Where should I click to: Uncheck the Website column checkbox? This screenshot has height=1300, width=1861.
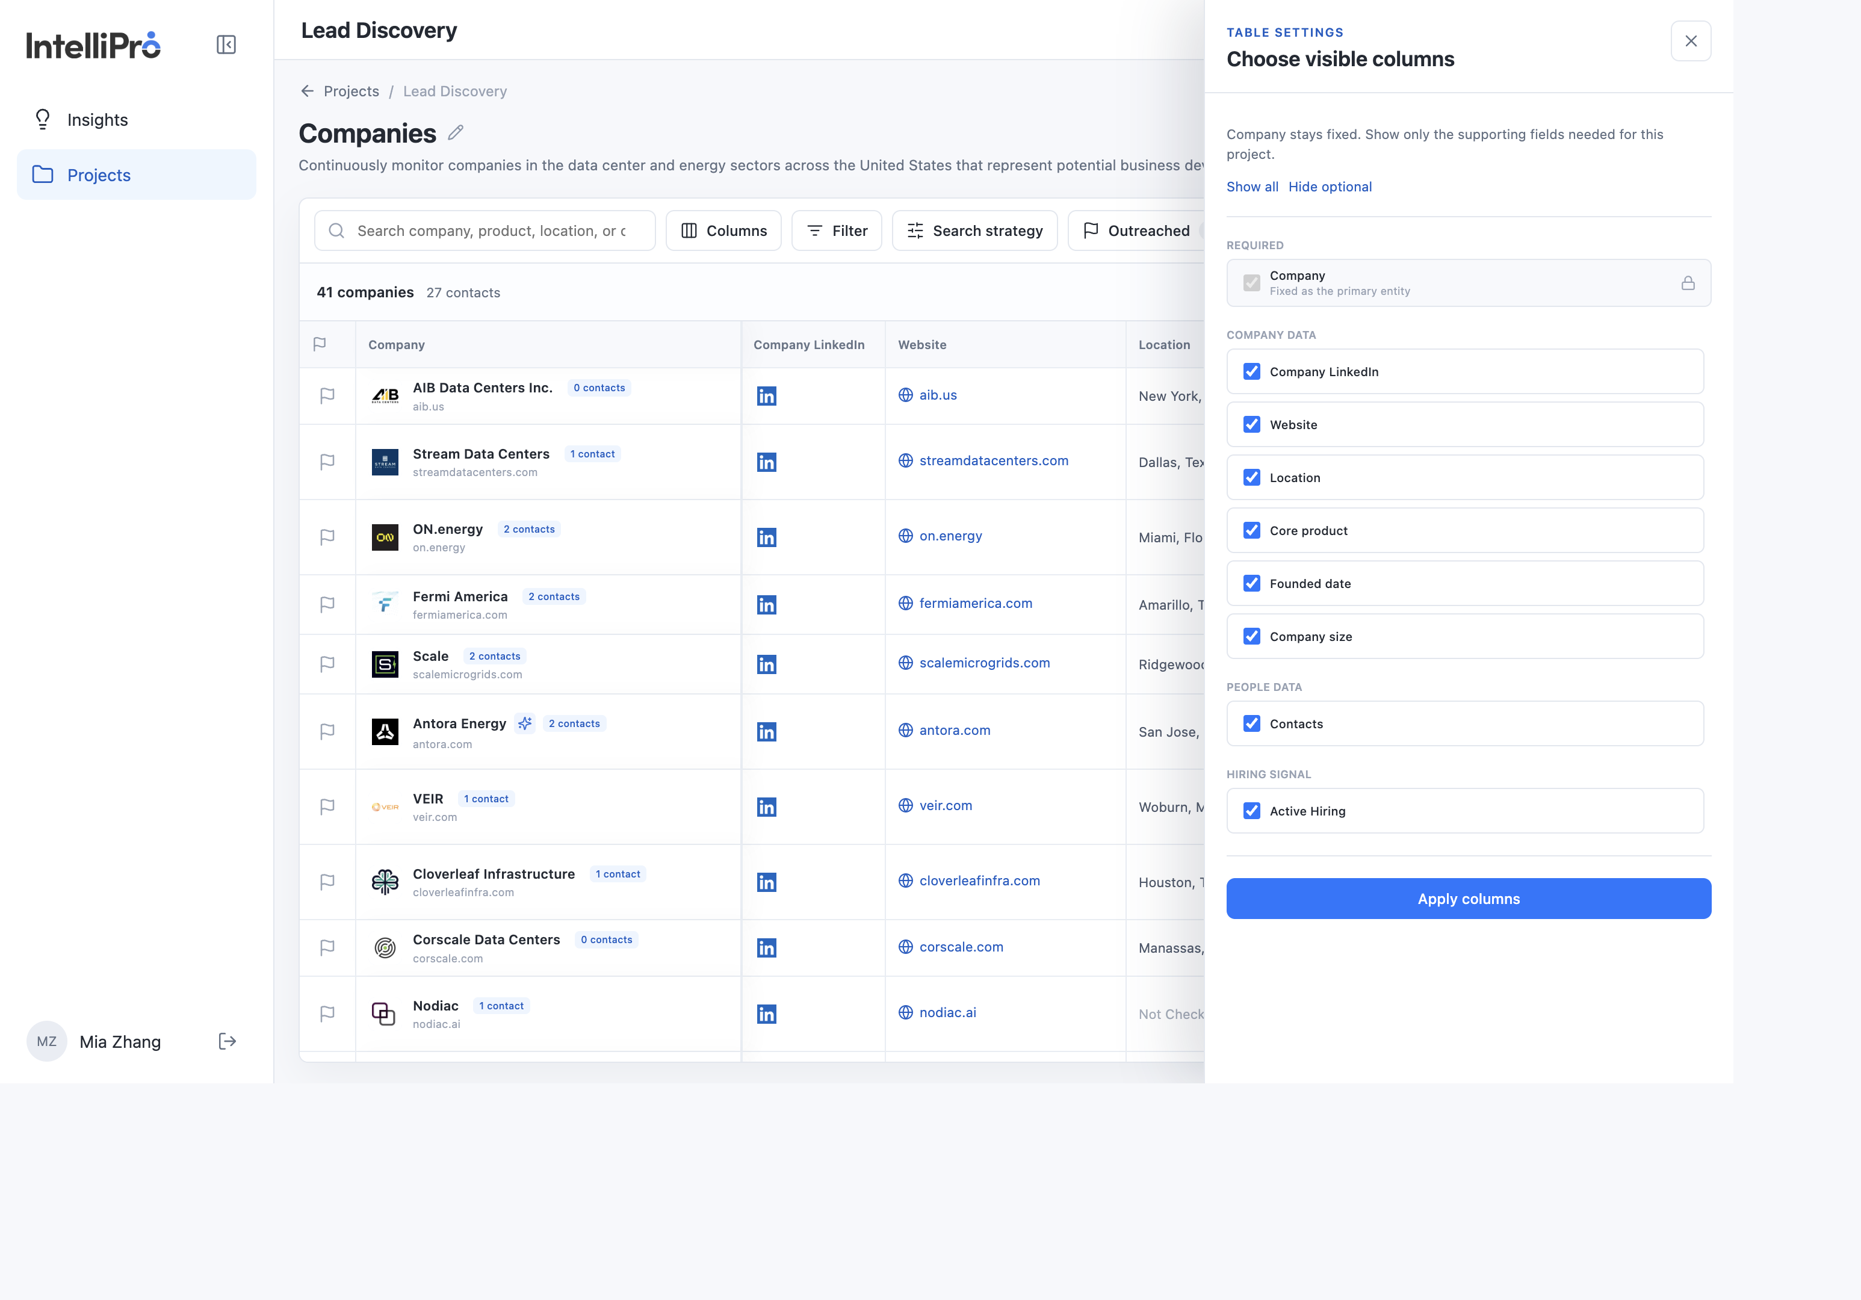click(1253, 425)
